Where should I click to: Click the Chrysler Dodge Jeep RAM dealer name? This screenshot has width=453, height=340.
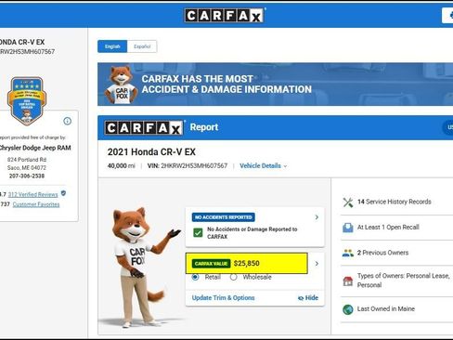point(35,148)
